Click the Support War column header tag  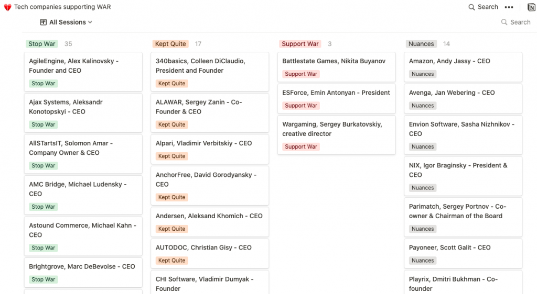[299, 44]
